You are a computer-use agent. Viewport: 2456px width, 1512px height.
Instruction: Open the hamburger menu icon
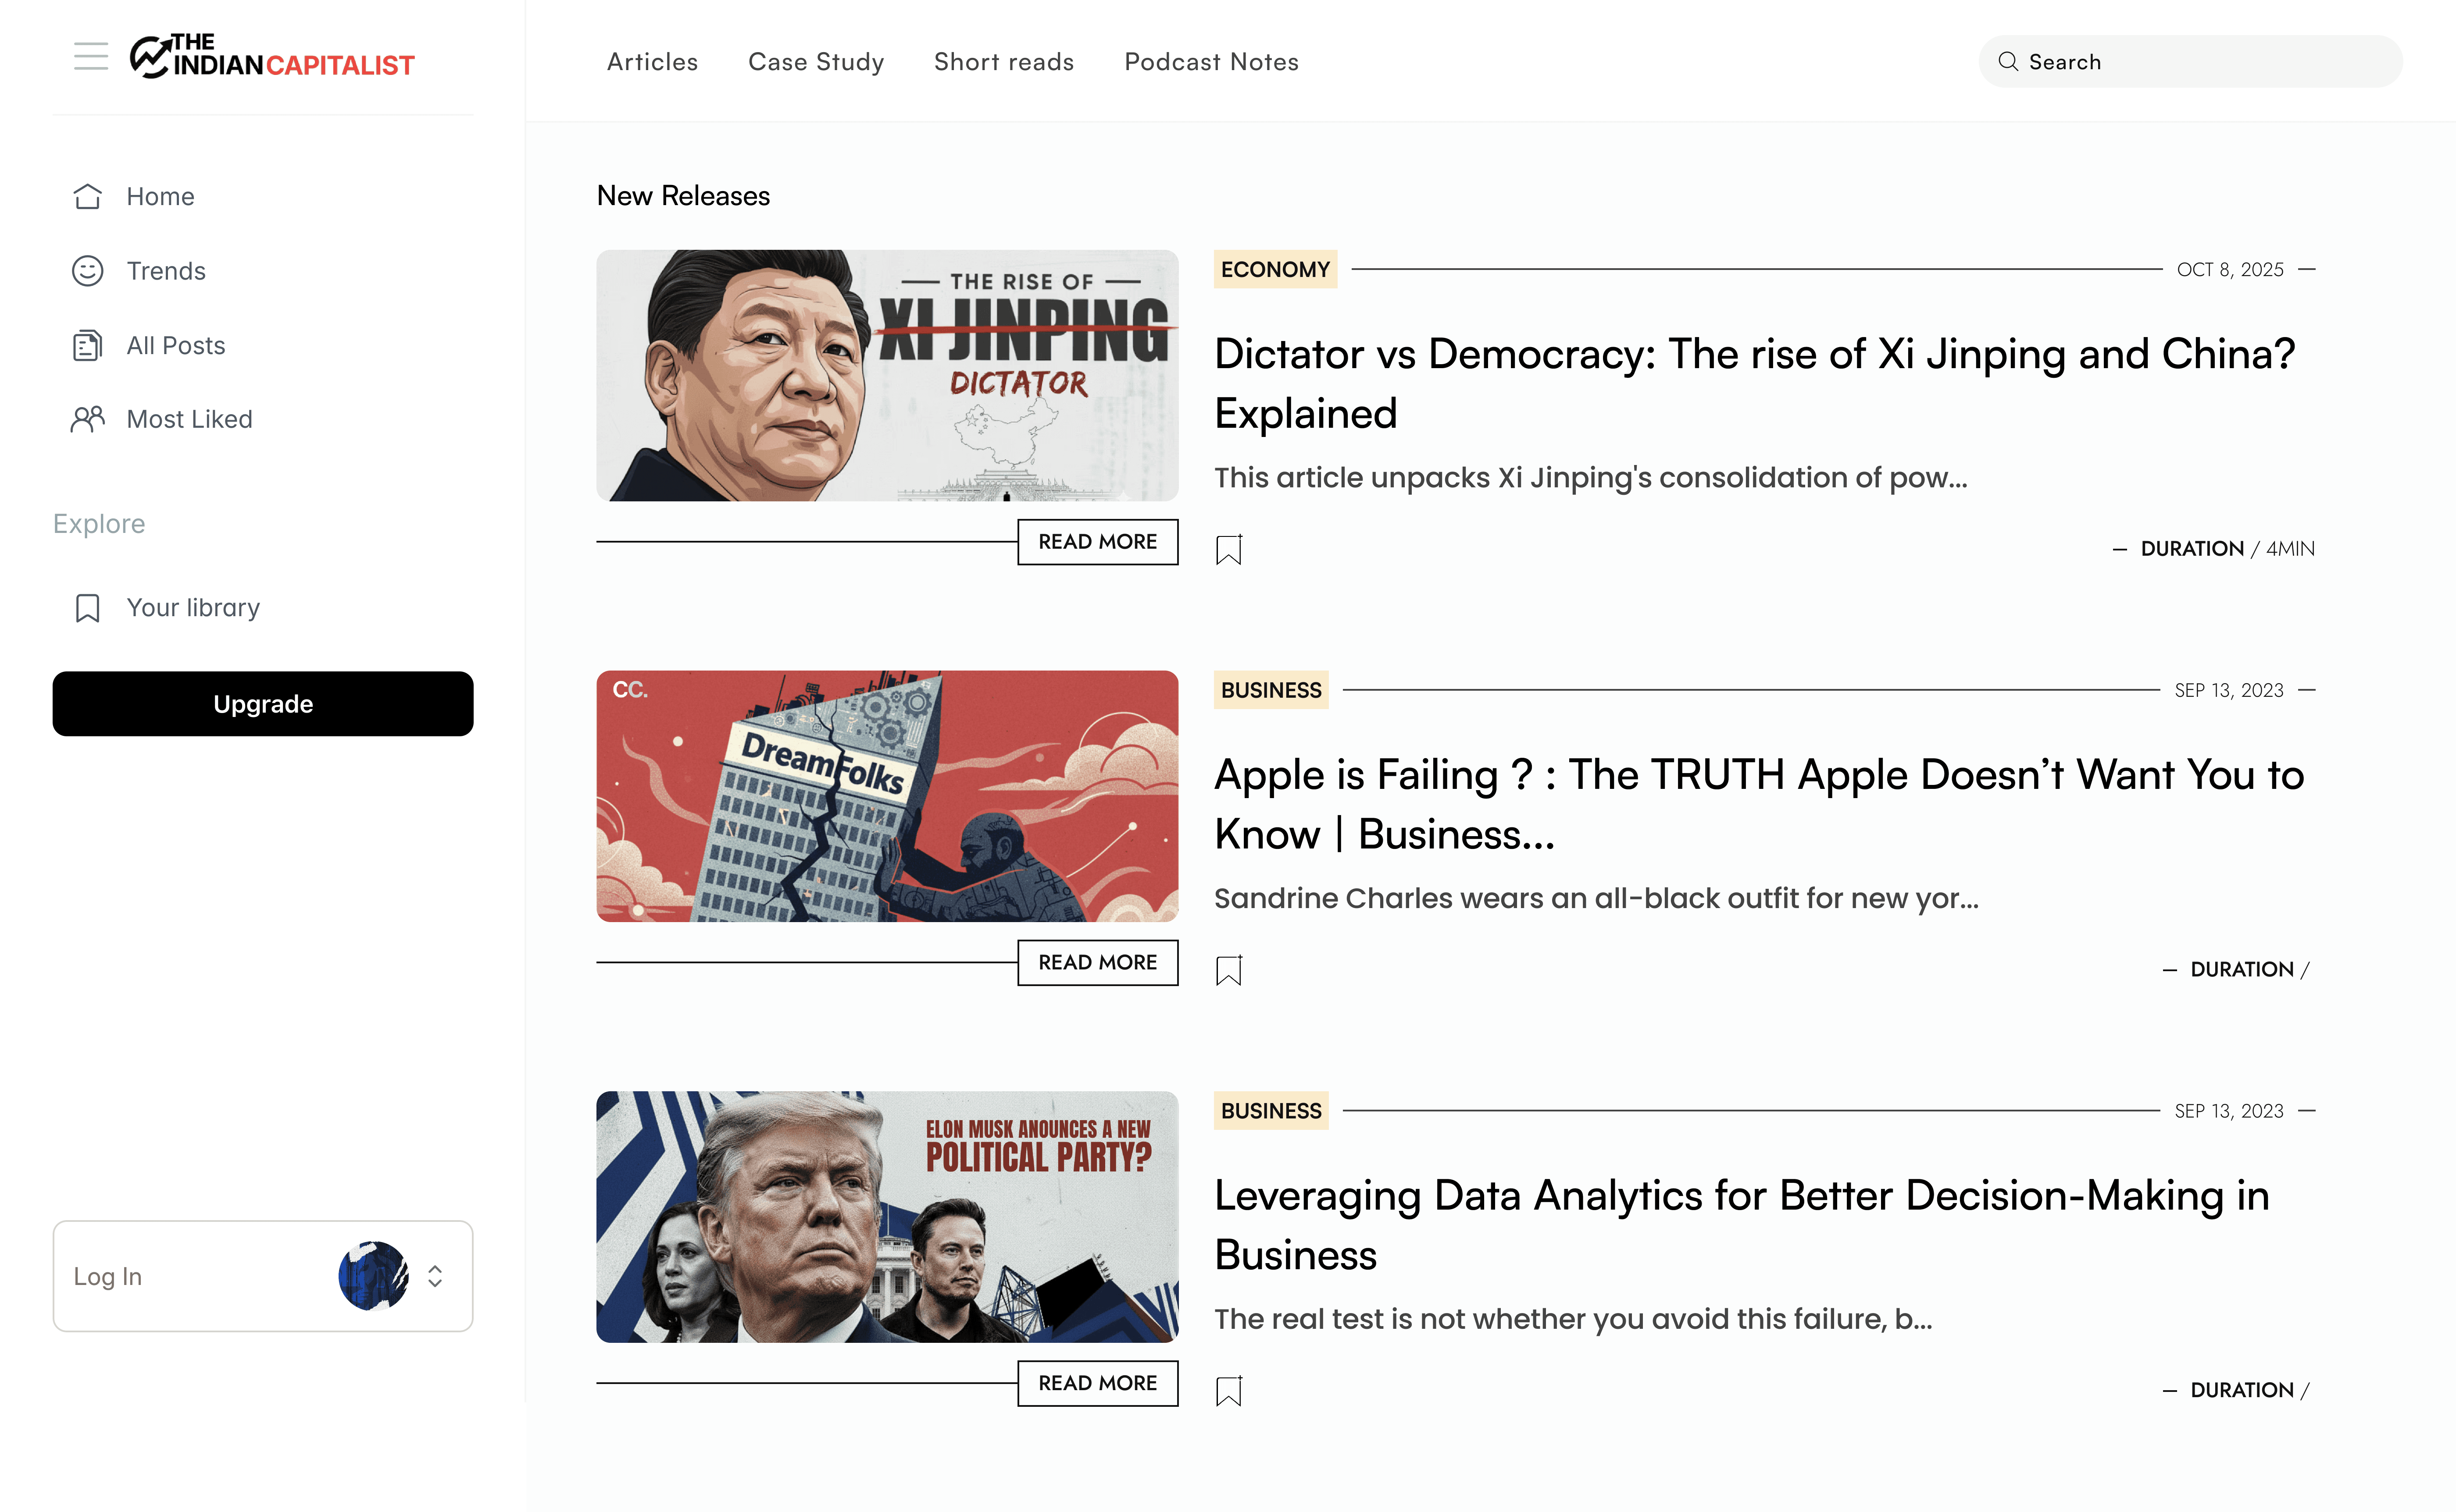(91, 57)
